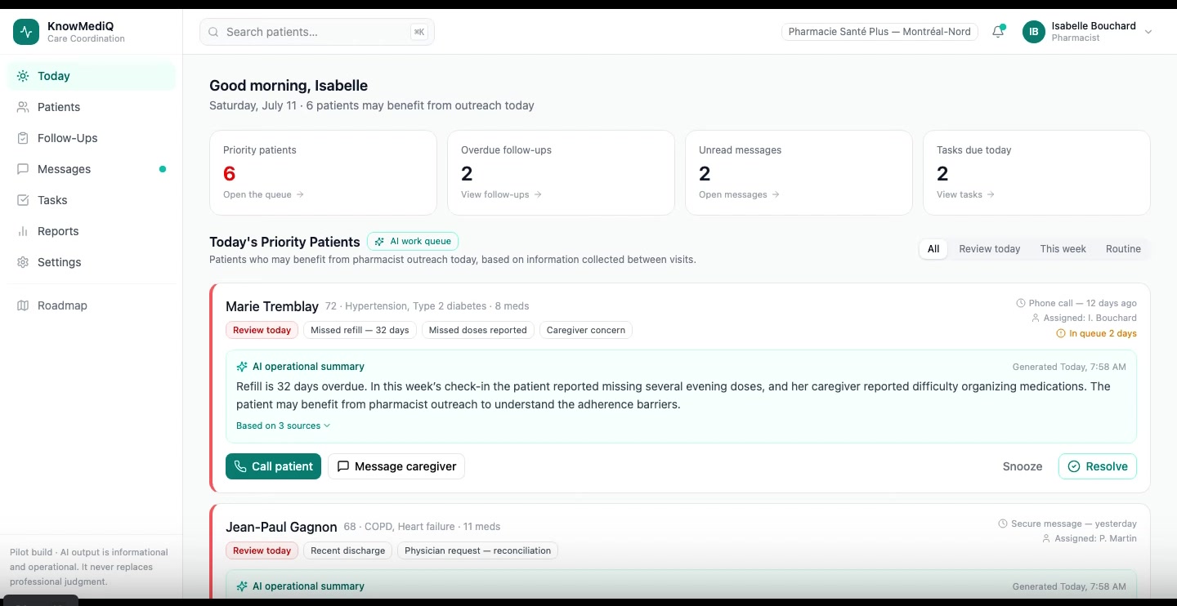Click the bar chart icon beside Reports
Screen dimensions: 1177x606
point(23,231)
